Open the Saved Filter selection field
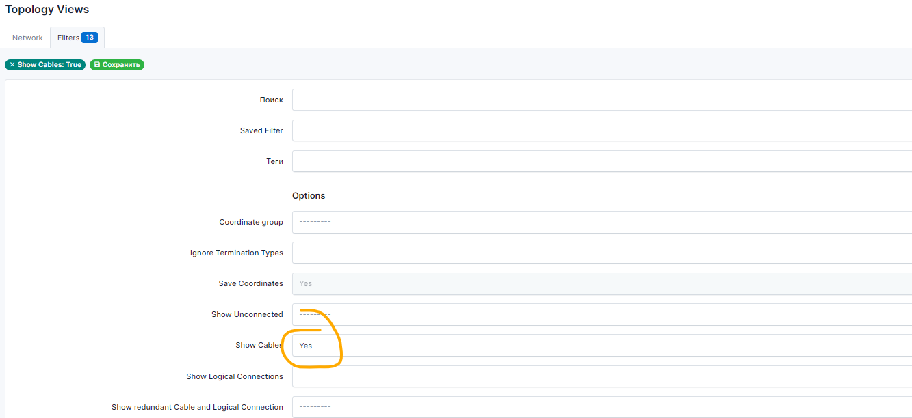Viewport: 912px width, 418px height. coord(602,130)
